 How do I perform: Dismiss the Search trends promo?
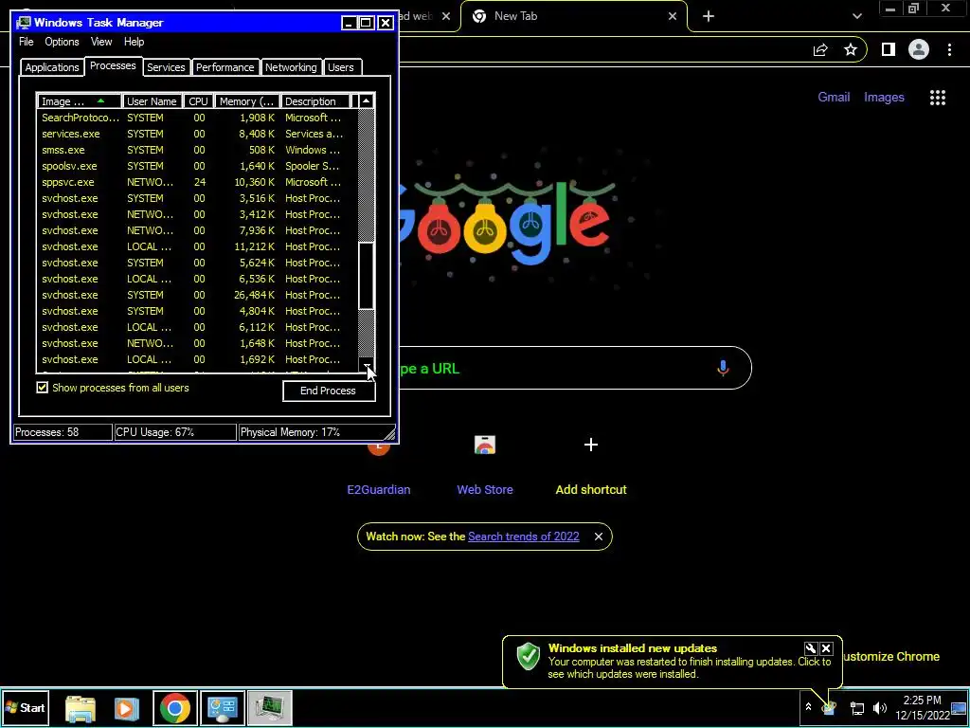pyautogui.click(x=599, y=537)
